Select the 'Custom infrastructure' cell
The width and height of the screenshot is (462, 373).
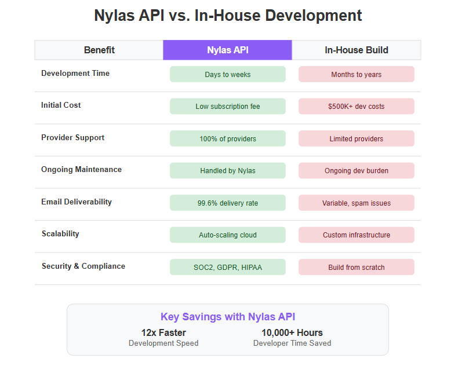tap(356, 235)
